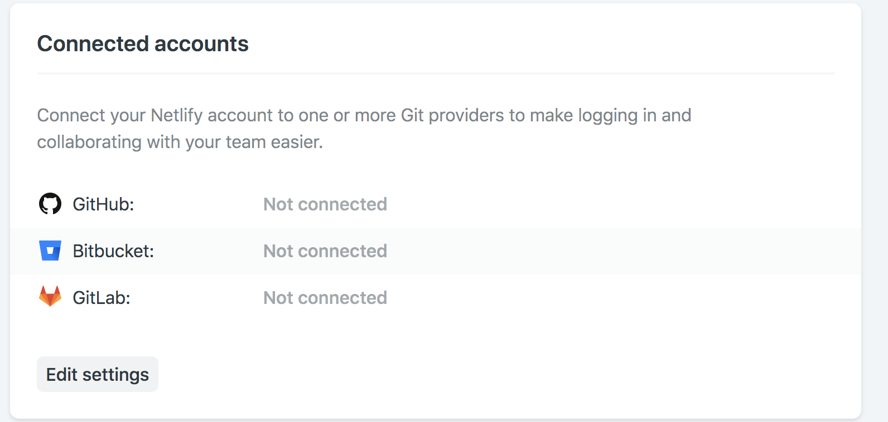Click the Connected accounts heading

click(143, 43)
